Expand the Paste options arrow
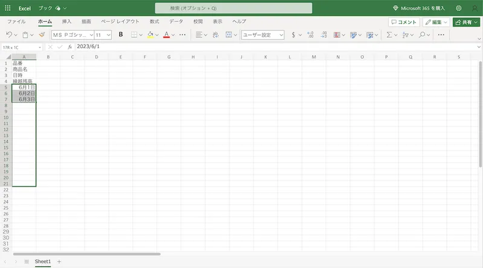 pos(32,35)
